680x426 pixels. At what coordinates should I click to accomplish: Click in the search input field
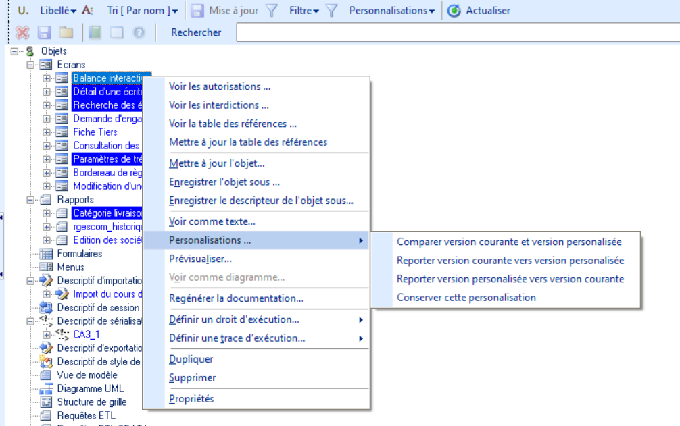(x=458, y=32)
